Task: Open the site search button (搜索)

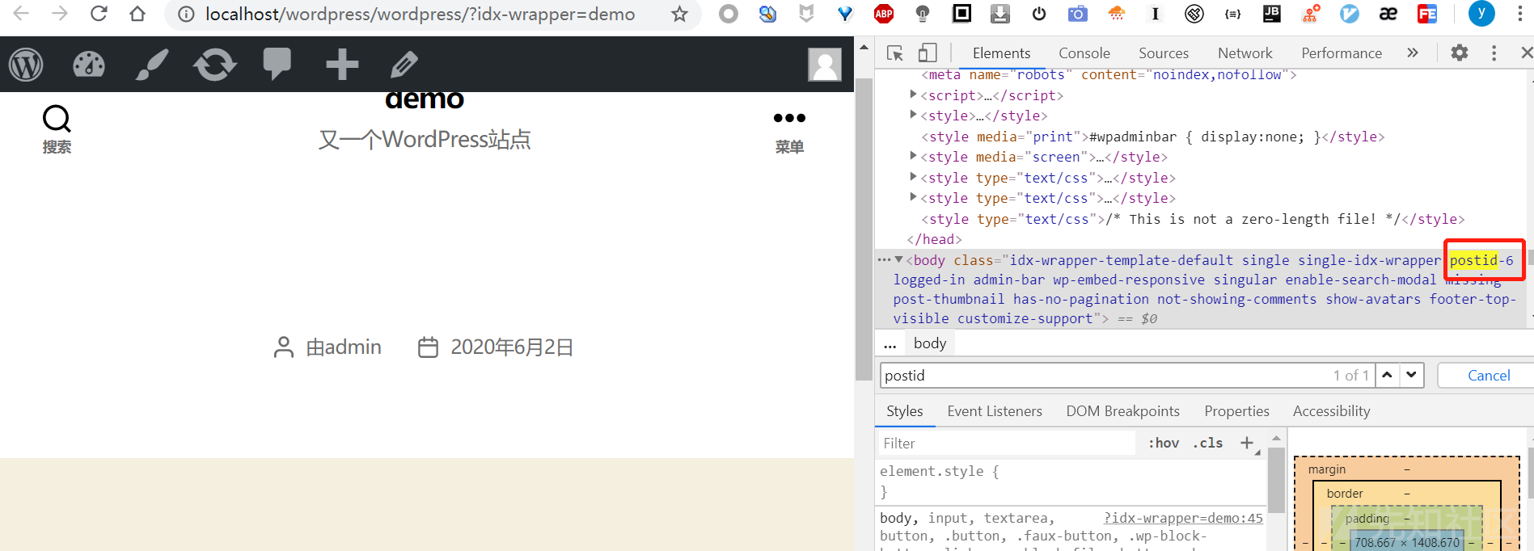Action: click(x=57, y=129)
